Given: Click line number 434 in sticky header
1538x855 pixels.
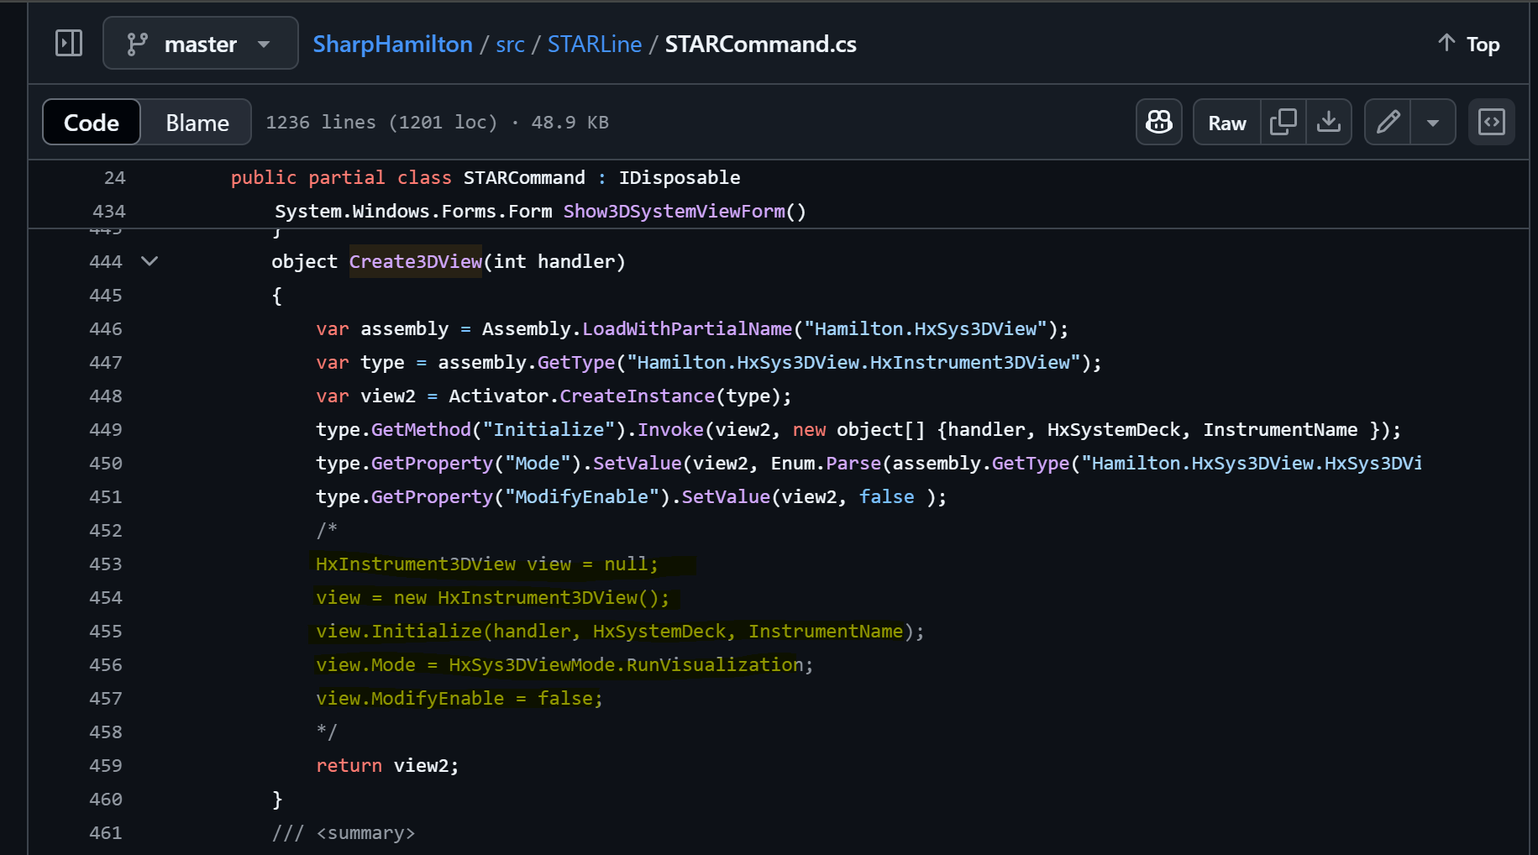Looking at the screenshot, I should (x=109, y=211).
